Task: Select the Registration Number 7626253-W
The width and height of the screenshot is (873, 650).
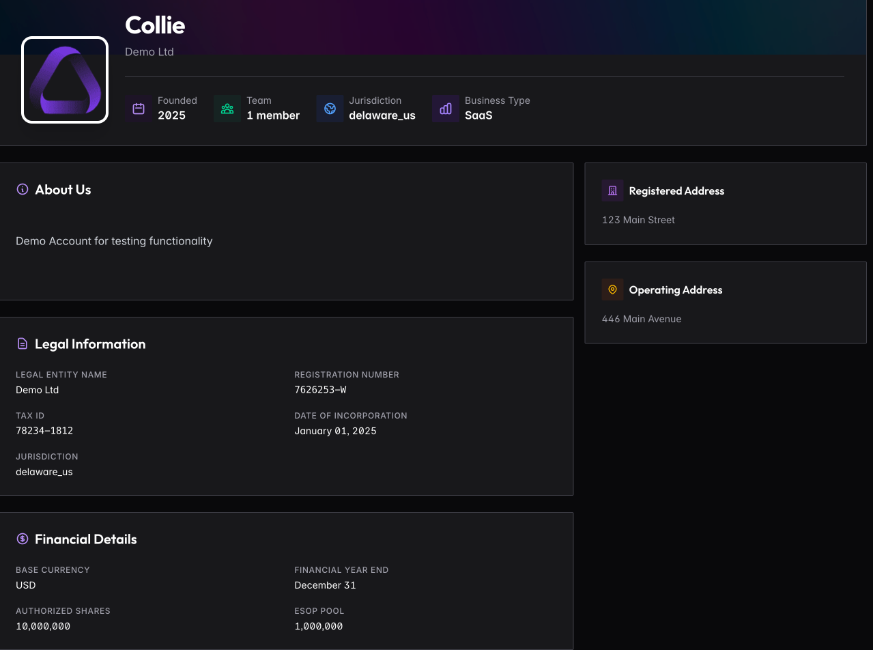Action: click(320, 389)
